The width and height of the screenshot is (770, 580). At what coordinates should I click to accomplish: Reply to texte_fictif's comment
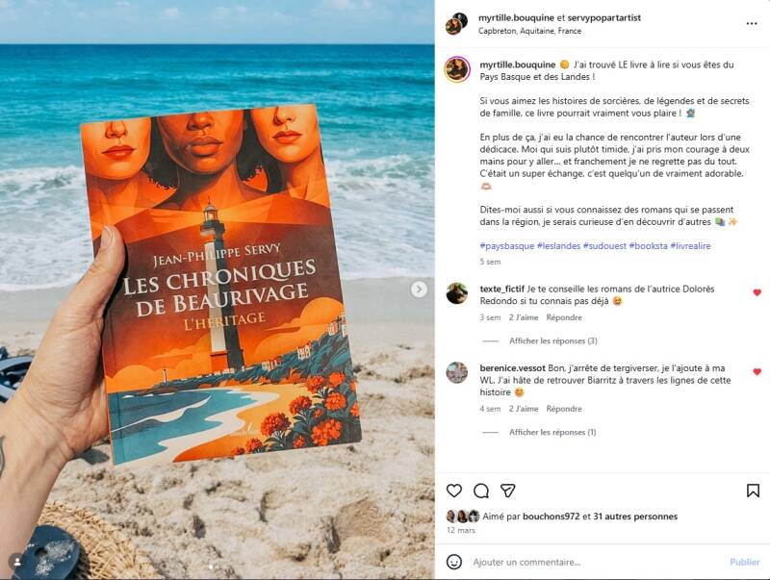(x=564, y=317)
